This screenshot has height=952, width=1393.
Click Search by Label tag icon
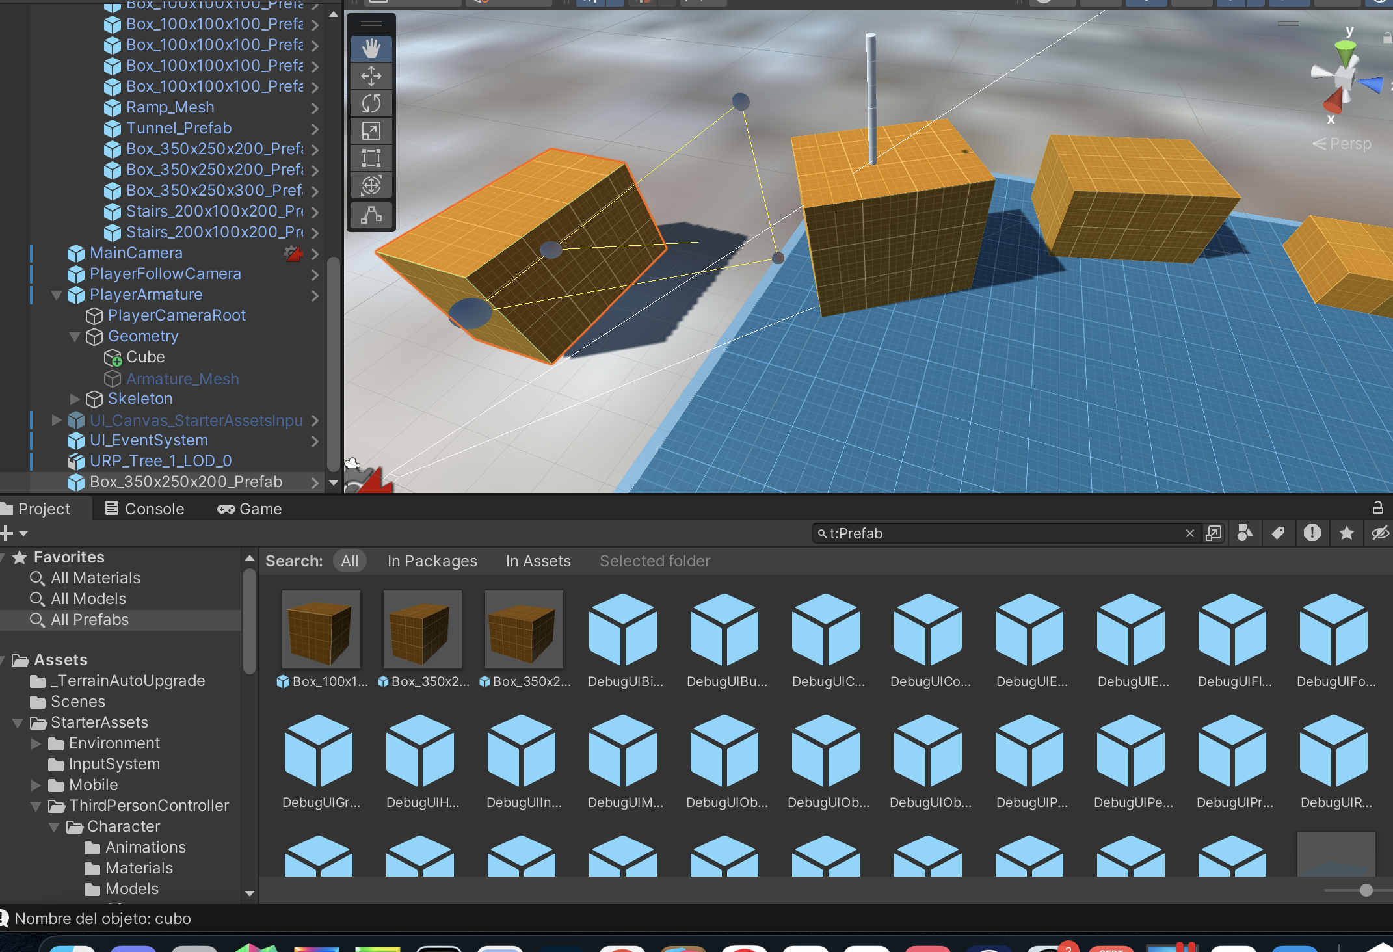tap(1279, 533)
